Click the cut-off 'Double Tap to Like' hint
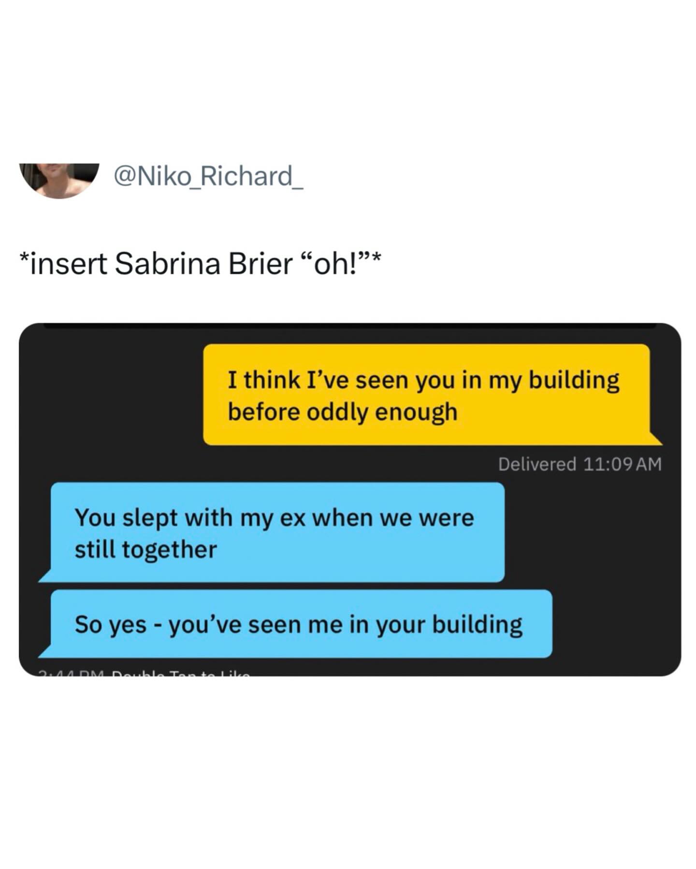 point(181,672)
